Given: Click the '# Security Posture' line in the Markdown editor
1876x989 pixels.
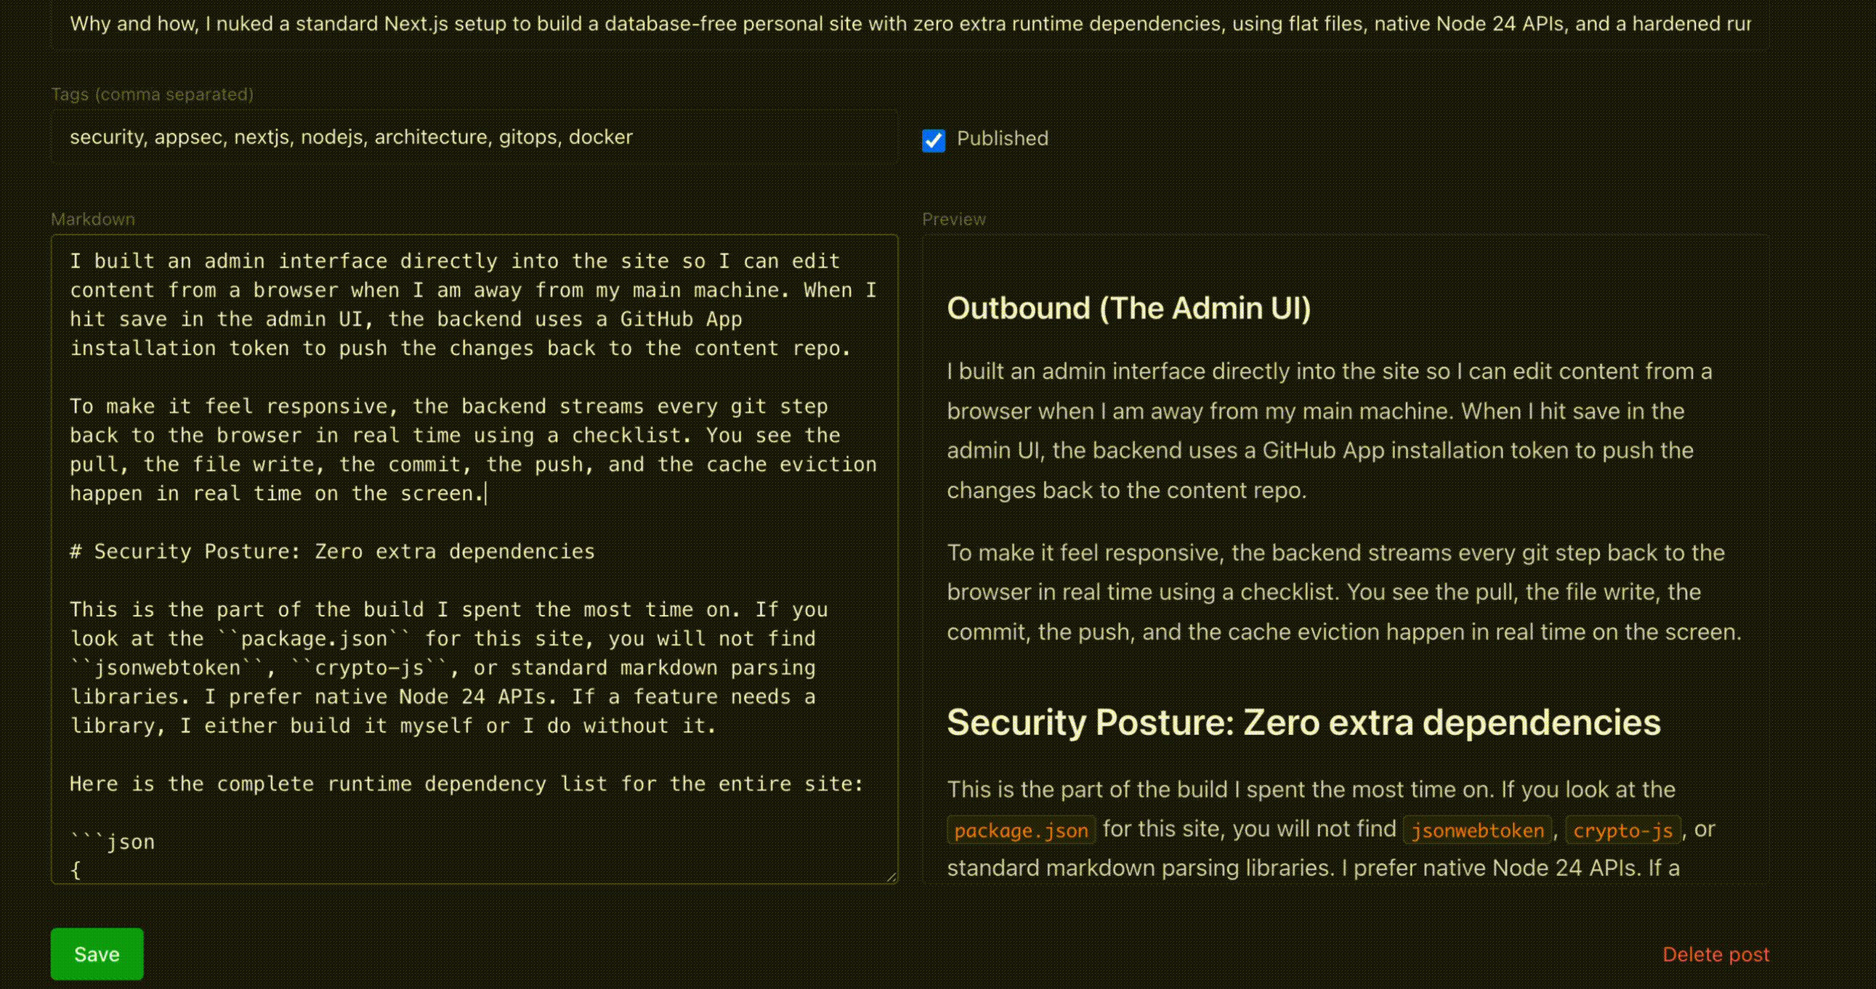Looking at the screenshot, I should [x=332, y=552].
